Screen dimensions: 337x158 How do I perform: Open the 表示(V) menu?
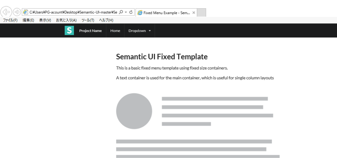(45, 20)
